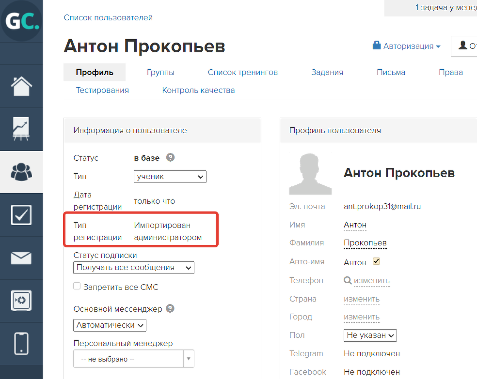Open the GetCourse logo home
Screen dimensions: 477x379
pos(21,21)
